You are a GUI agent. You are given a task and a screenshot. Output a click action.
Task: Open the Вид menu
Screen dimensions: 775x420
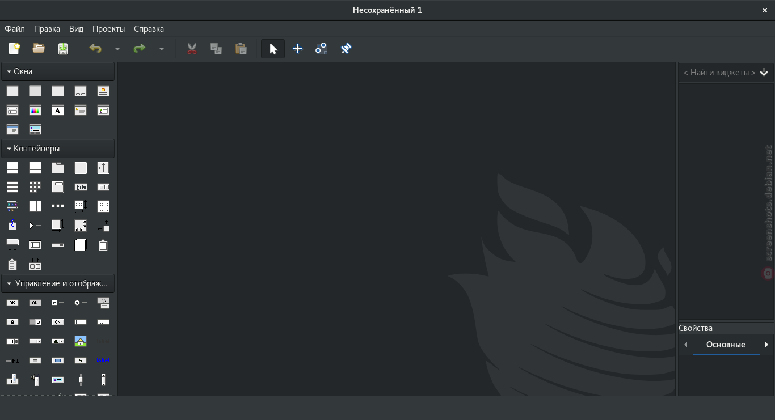pos(76,29)
